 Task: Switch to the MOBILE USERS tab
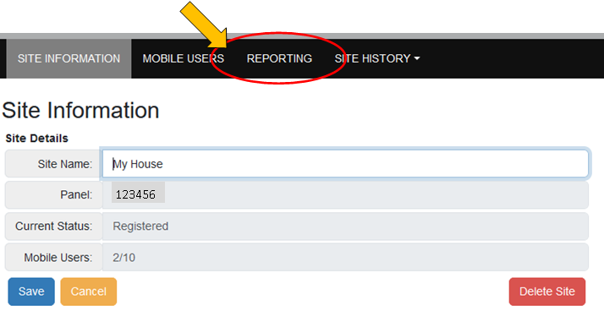point(184,58)
